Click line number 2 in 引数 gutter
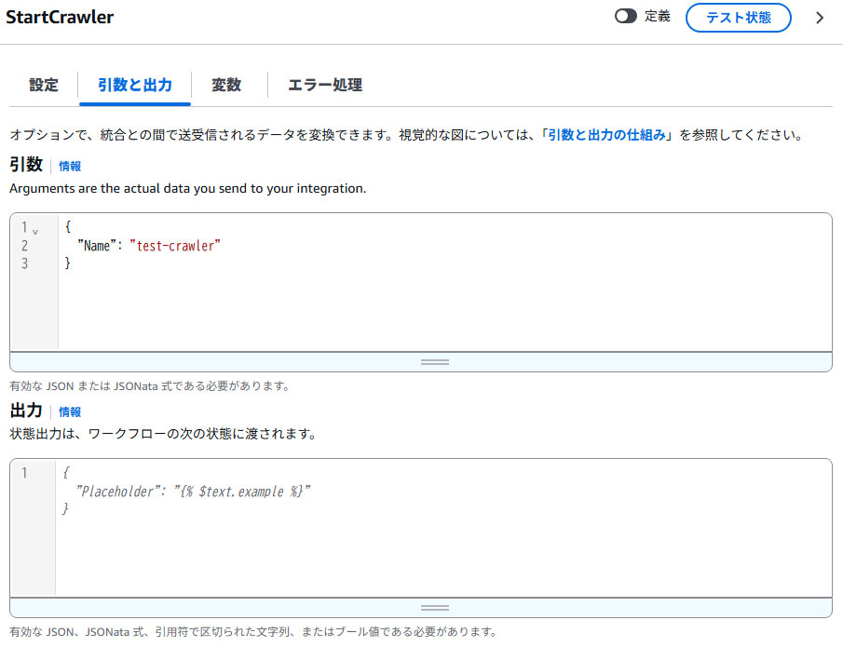 click(24, 246)
